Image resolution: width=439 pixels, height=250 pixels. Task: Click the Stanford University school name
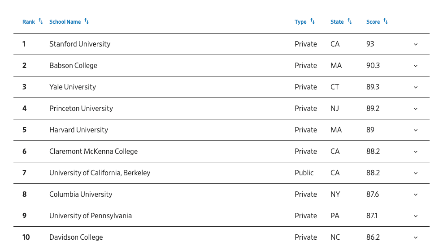[x=80, y=44]
